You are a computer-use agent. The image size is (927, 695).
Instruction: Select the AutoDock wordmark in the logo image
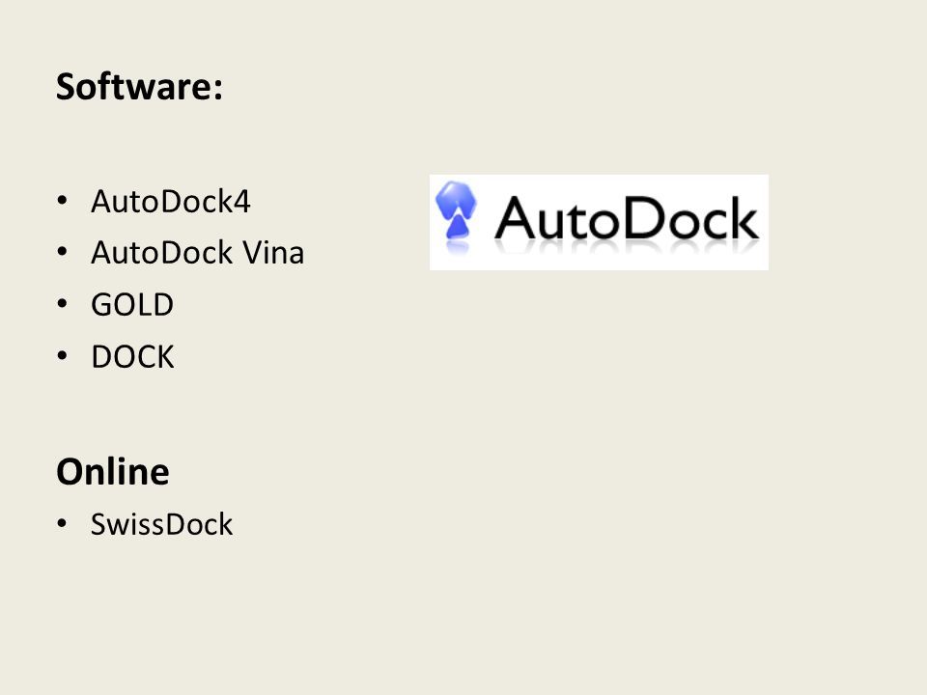[626, 218]
